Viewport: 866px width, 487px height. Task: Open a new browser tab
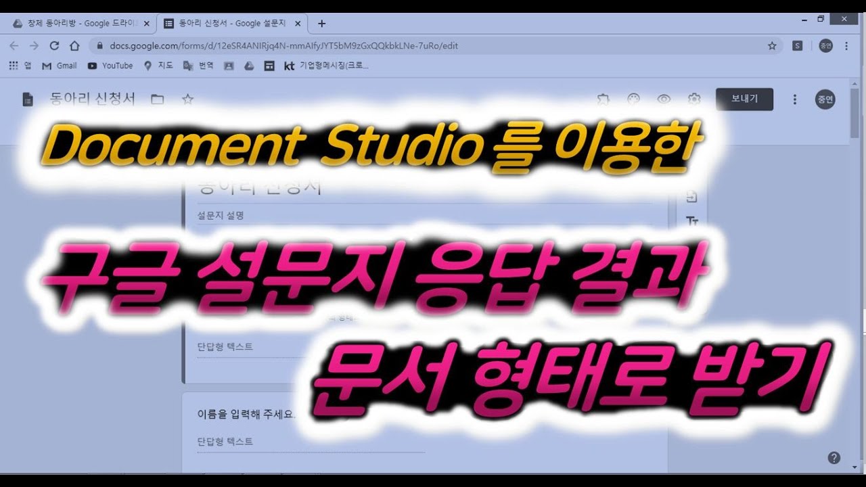click(321, 24)
